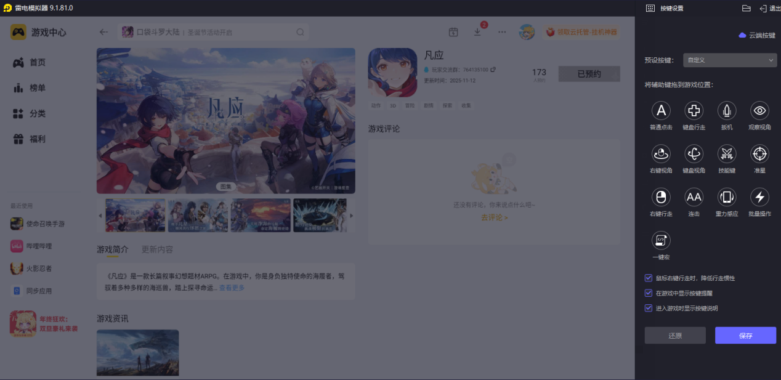This screenshot has height=380, width=781.
Task: Open the calendar reservation icon
Action: point(453,32)
